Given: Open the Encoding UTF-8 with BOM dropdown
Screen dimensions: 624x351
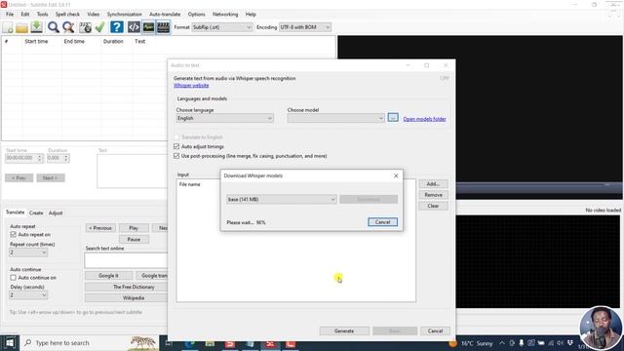Looking at the screenshot, I should (305, 27).
